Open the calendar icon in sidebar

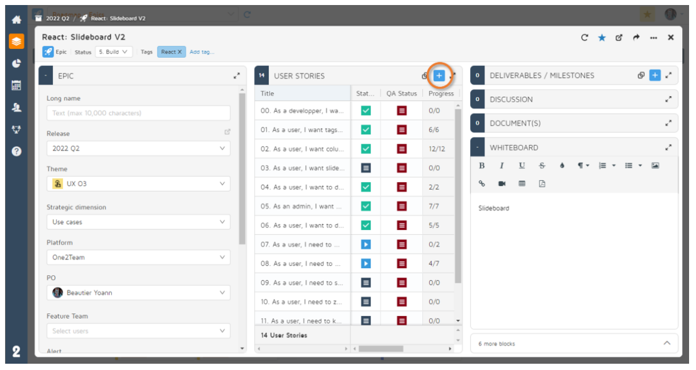pos(16,85)
